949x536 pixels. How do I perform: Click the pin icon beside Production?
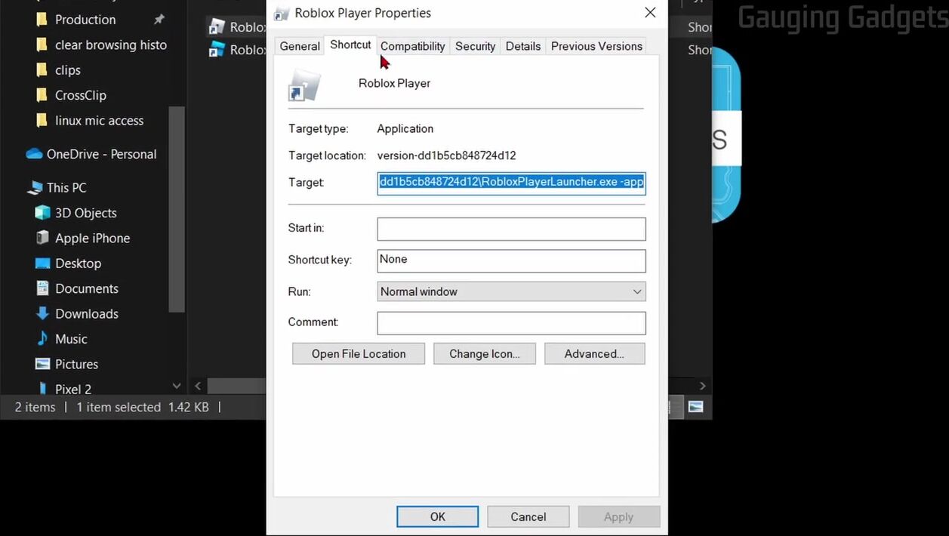pyautogui.click(x=159, y=20)
